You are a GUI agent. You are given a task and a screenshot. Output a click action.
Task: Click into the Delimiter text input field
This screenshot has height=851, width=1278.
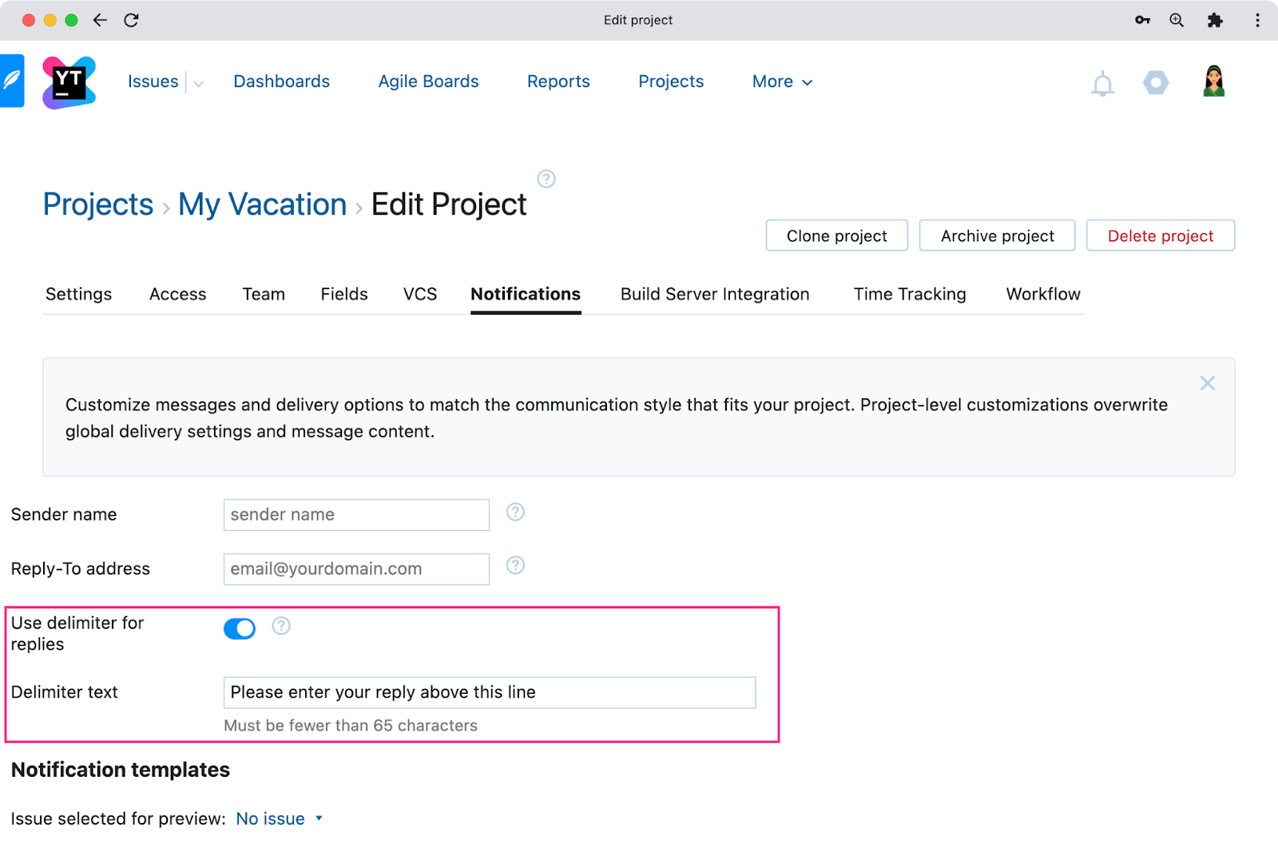489,693
